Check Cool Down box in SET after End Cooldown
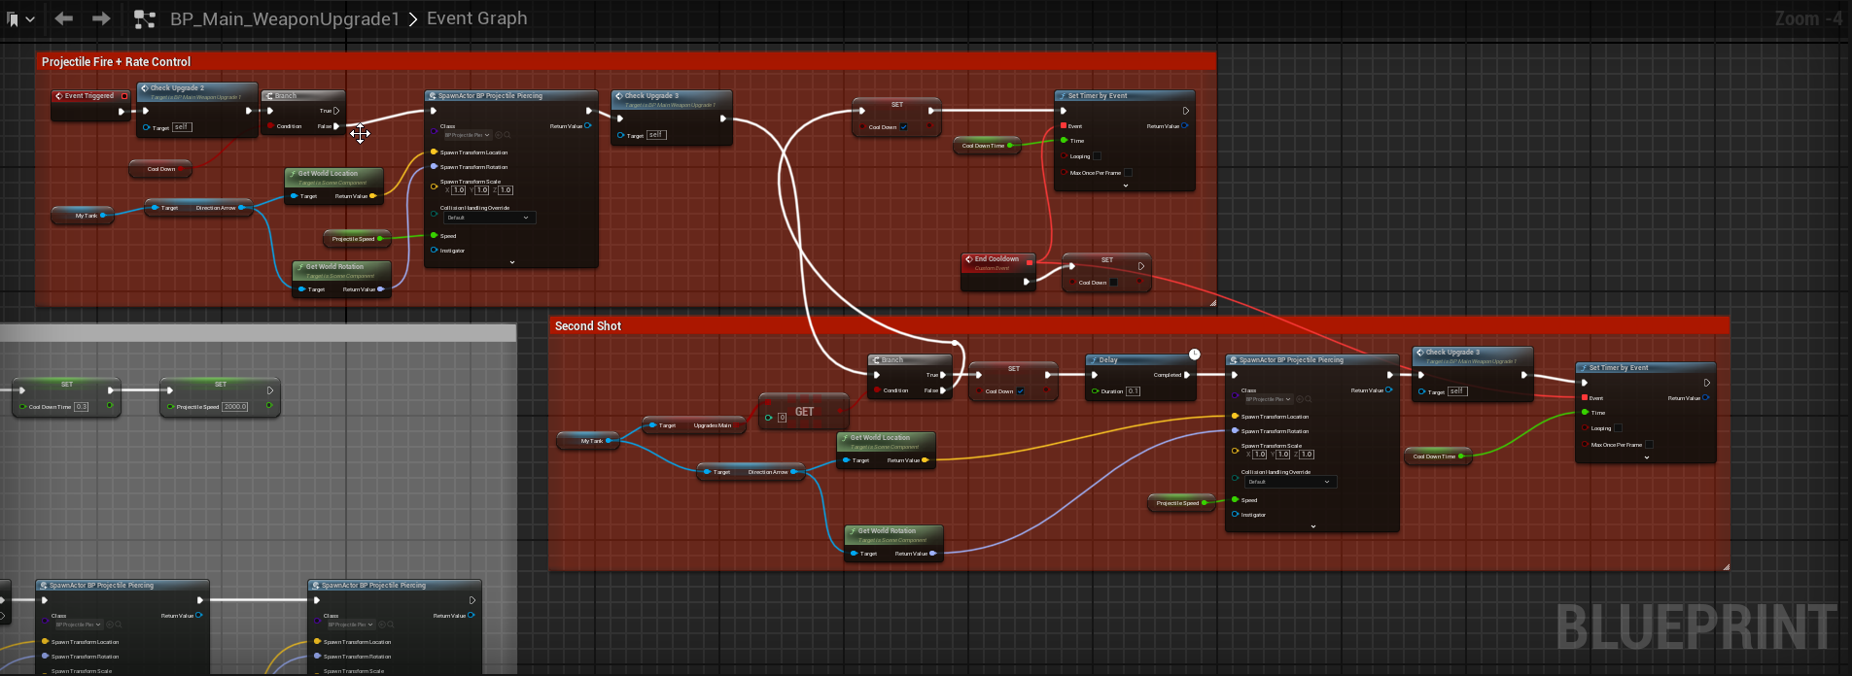This screenshot has width=1852, height=676. point(1114,283)
